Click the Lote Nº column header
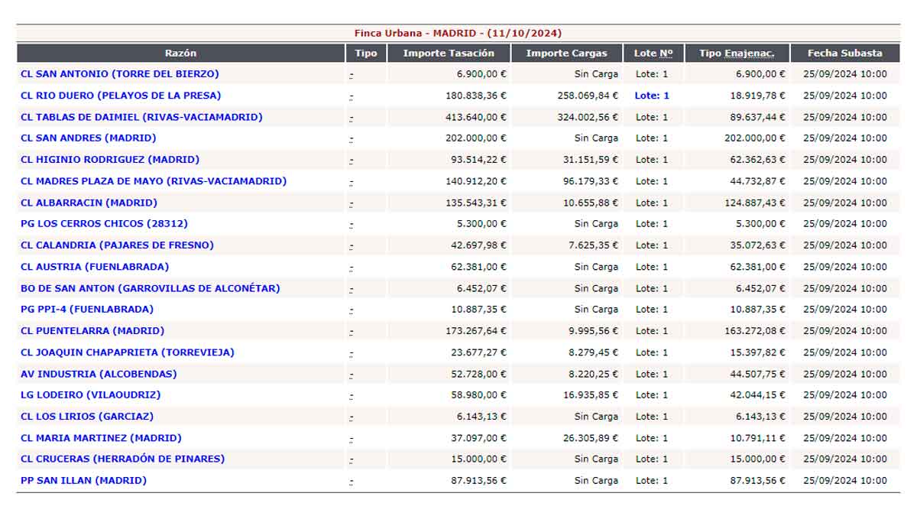This screenshot has width=917, height=516. click(653, 54)
